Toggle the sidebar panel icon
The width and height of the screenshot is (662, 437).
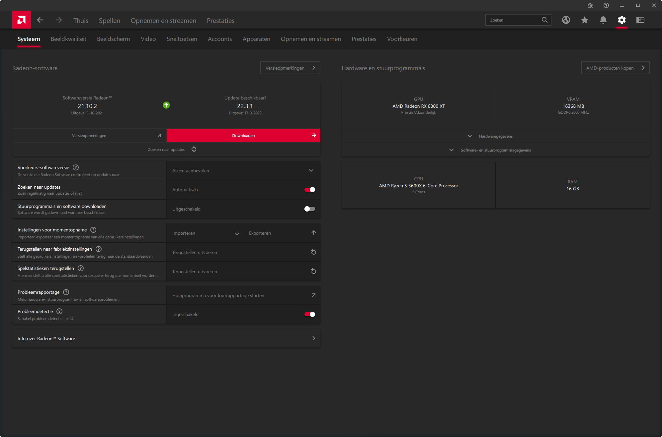tap(640, 20)
